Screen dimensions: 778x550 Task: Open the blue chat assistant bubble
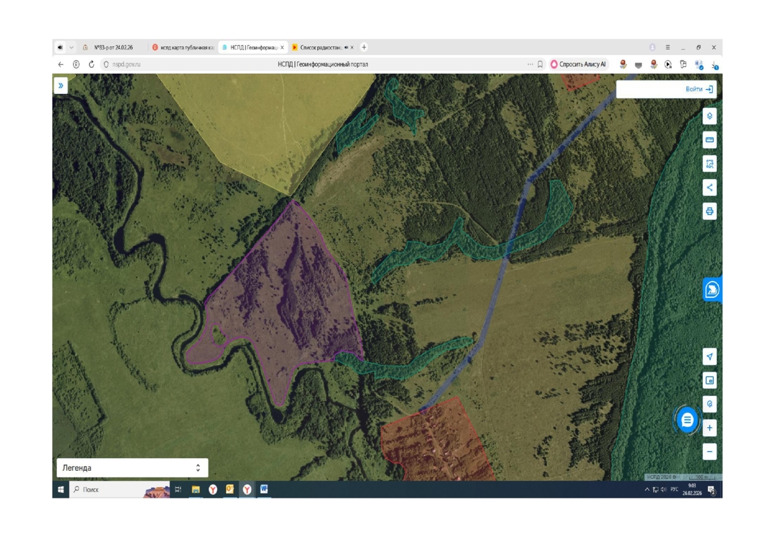tap(687, 420)
